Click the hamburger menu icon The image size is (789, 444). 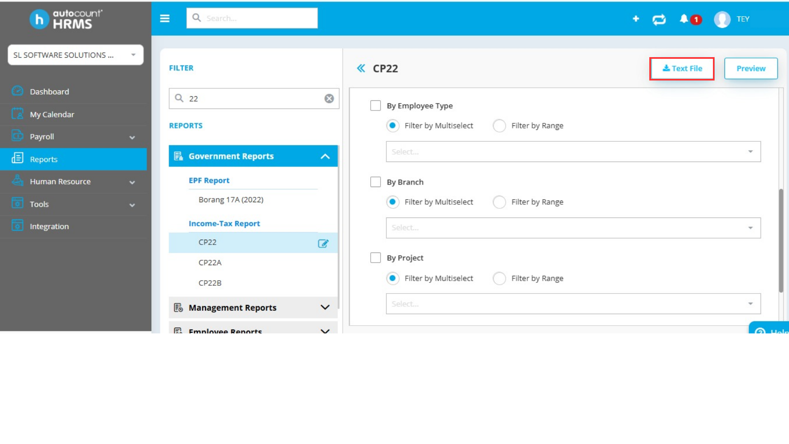(165, 18)
